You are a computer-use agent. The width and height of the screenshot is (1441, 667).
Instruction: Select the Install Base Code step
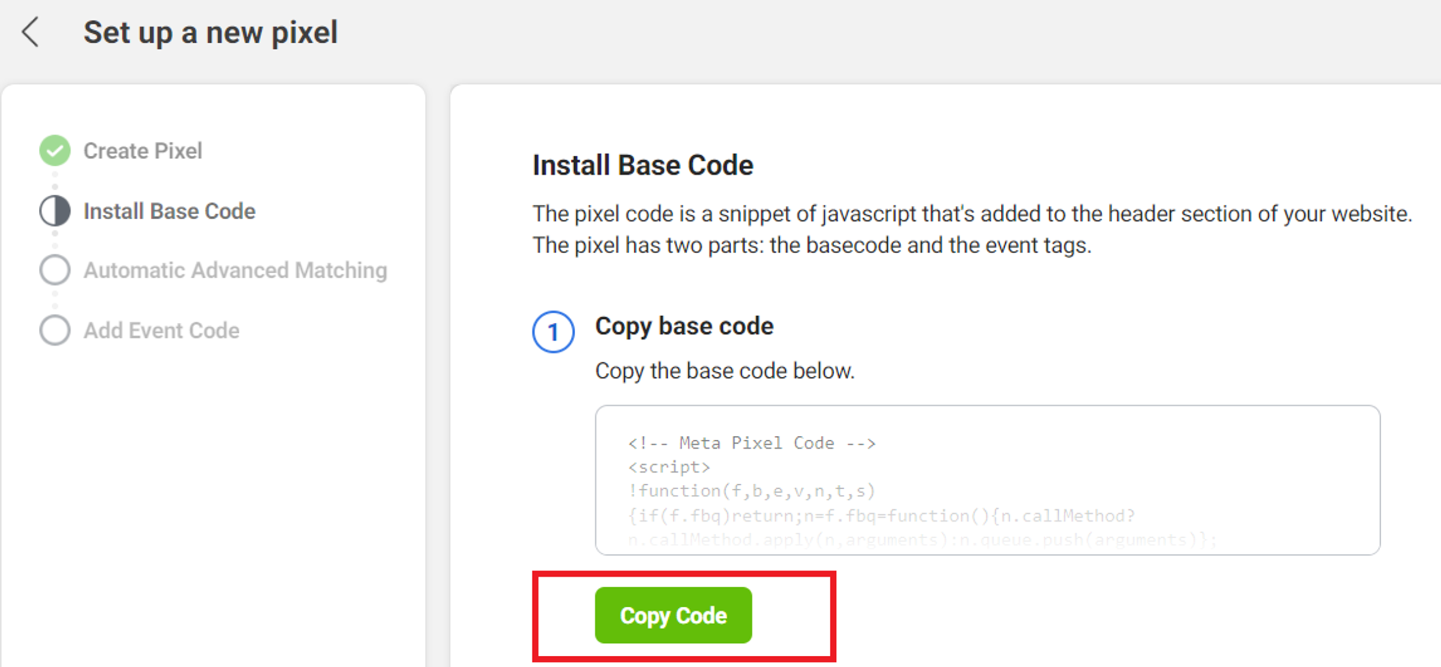point(169,211)
